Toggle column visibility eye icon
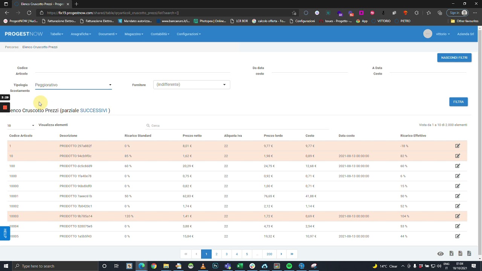The height and width of the screenshot is (271, 482). (440, 254)
